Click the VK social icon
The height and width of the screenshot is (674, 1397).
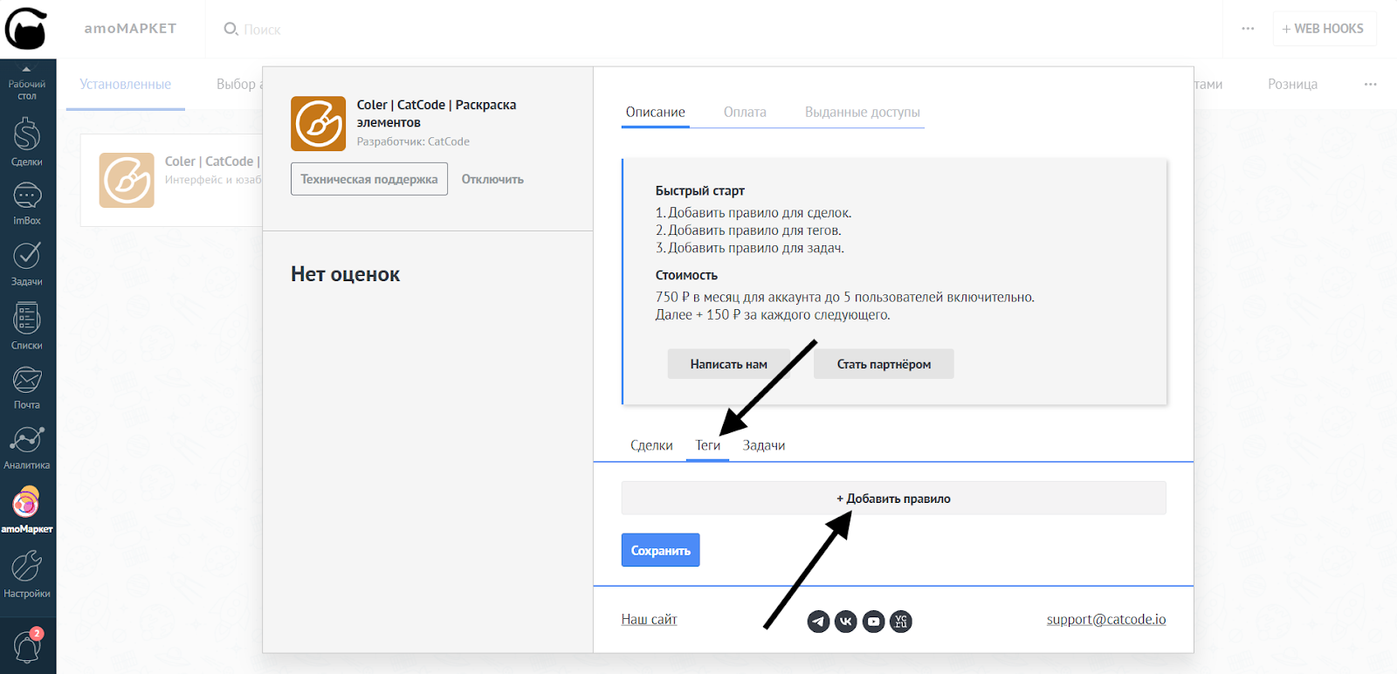tap(845, 622)
